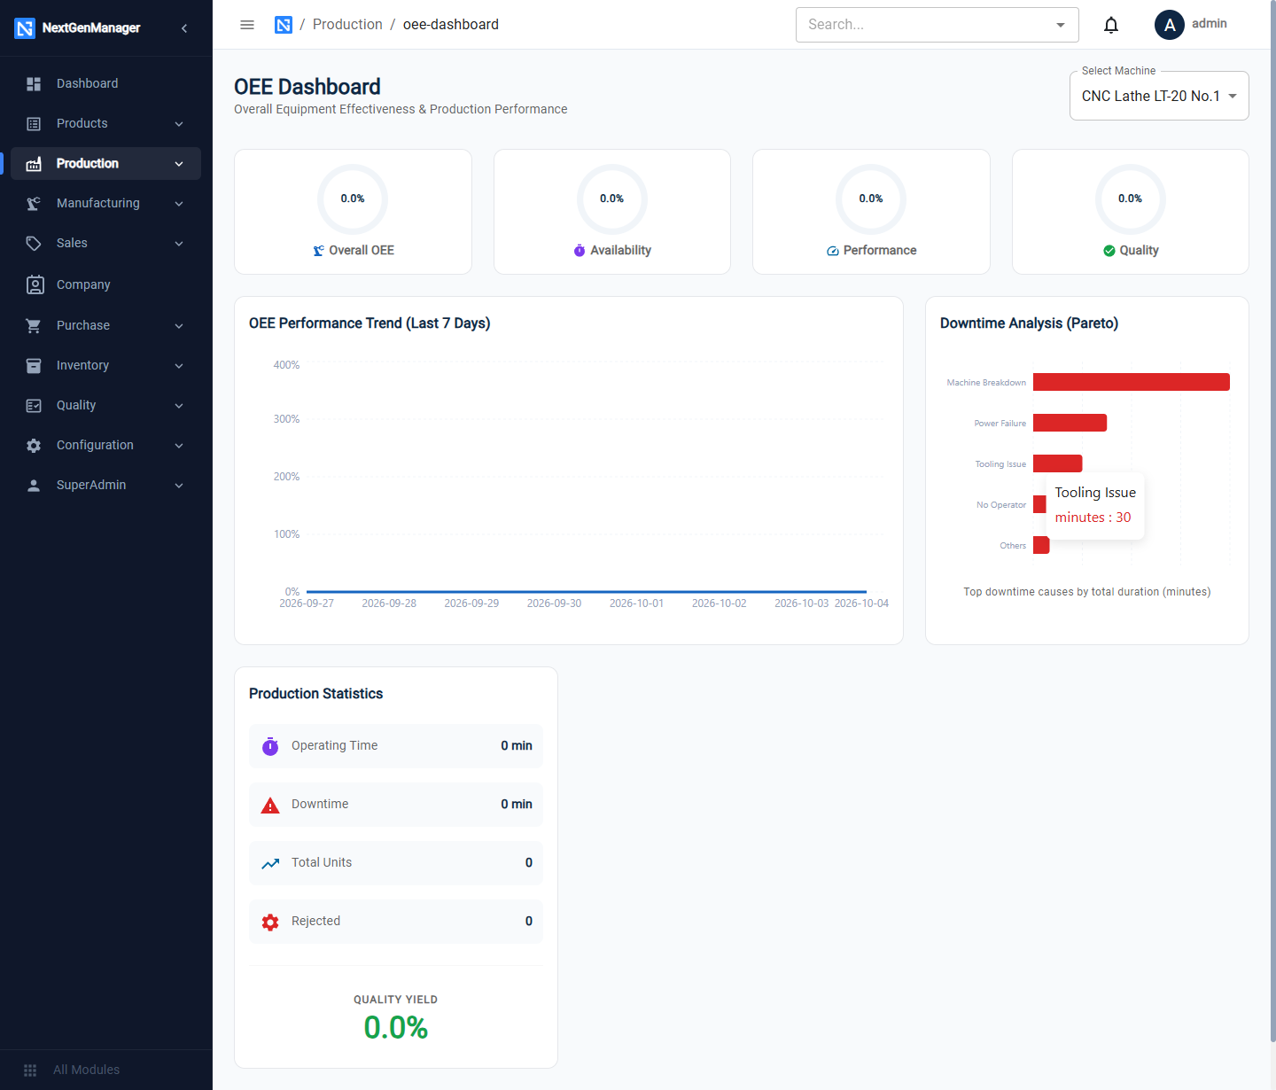Viewport: 1276px width, 1090px height.
Task: Click the Overall OEE gauge ring
Action: pos(353,199)
